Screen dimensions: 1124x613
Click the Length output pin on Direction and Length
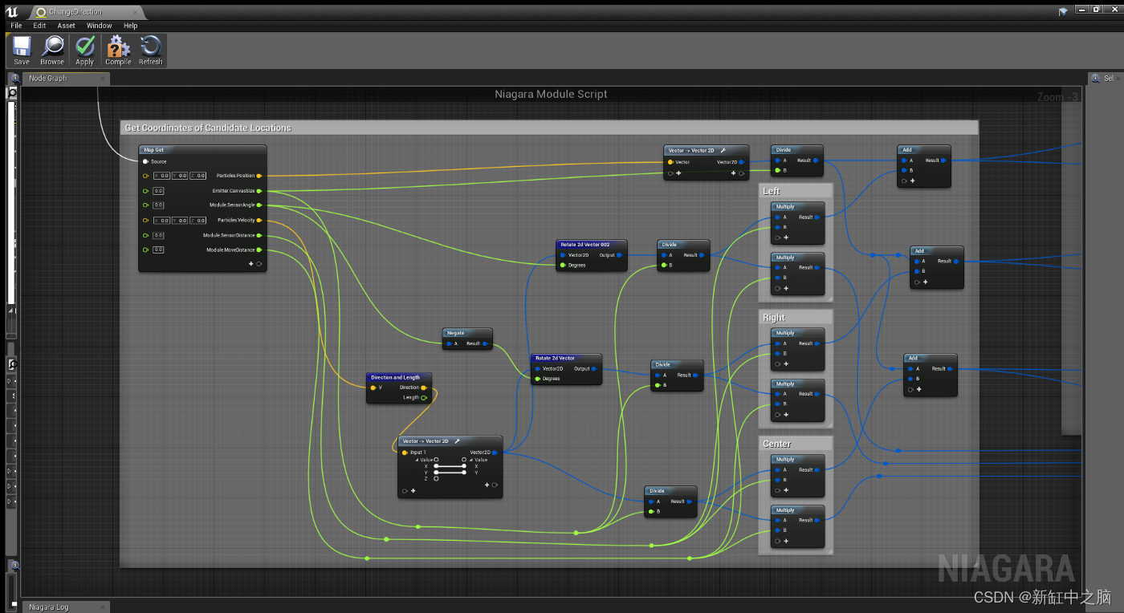pyautogui.click(x=424, y=397)
